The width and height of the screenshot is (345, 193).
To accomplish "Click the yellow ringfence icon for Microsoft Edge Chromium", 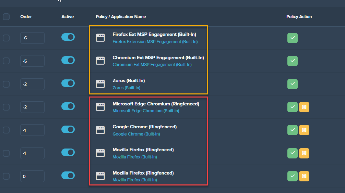I will point(304,107).
